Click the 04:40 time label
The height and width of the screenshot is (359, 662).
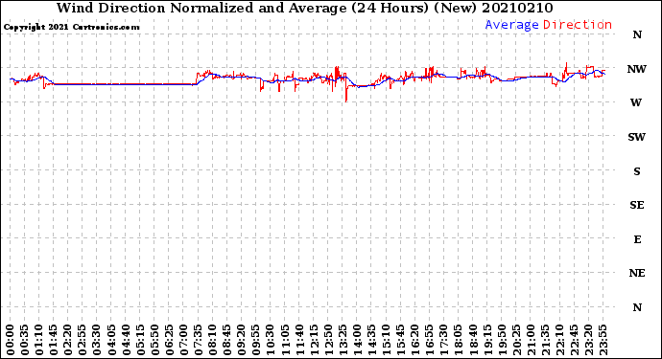click(126, 340)
